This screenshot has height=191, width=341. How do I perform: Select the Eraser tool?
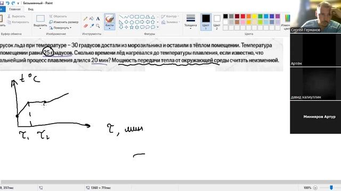85,26
